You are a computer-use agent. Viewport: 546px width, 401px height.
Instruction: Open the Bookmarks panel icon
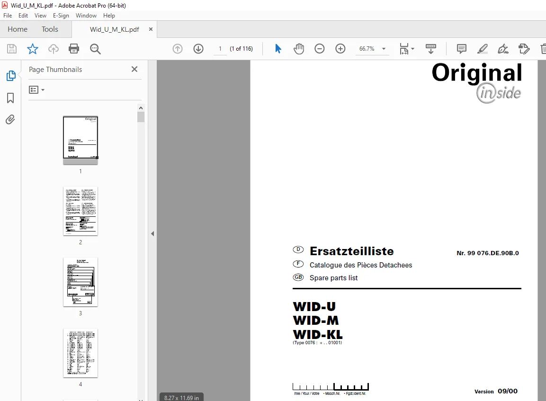[x=10, y=98]
